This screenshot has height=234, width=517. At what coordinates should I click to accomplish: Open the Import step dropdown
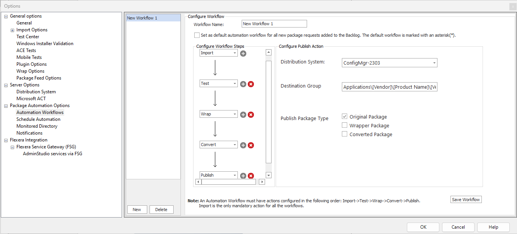pos(234,53)
